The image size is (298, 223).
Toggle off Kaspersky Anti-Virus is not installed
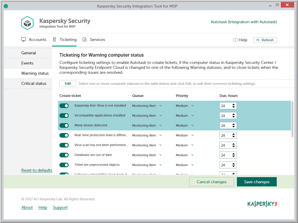64,106
